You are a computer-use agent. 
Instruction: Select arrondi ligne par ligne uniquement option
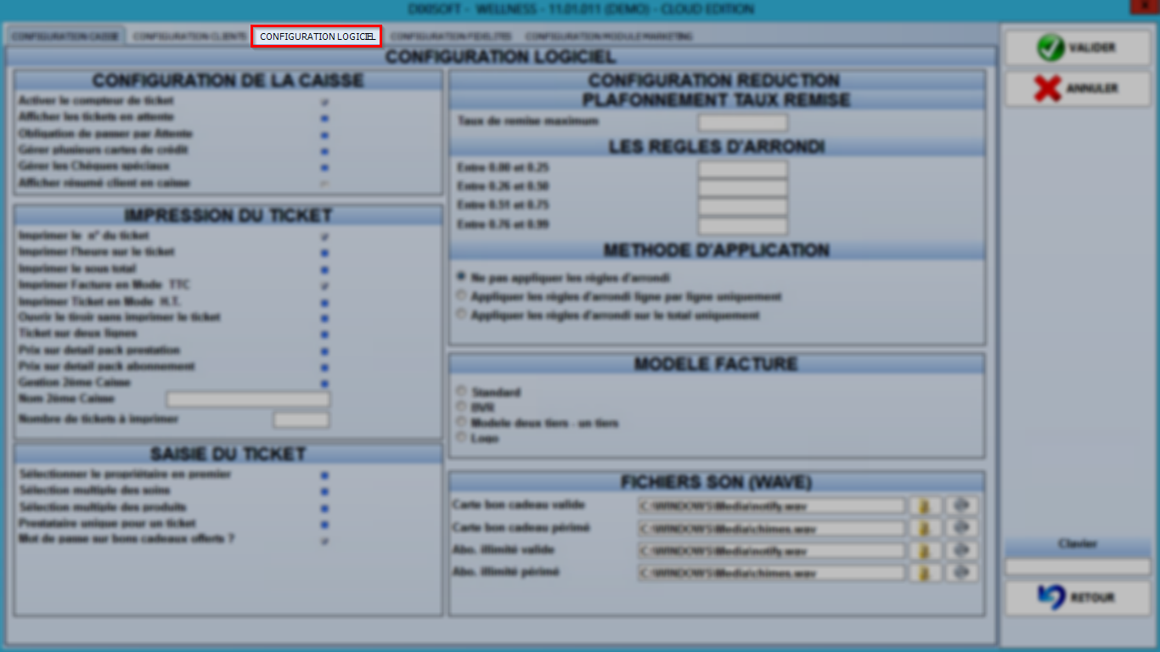point(462,296)
